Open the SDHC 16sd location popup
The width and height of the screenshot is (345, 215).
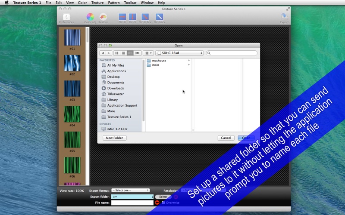(x=179, y=53)
